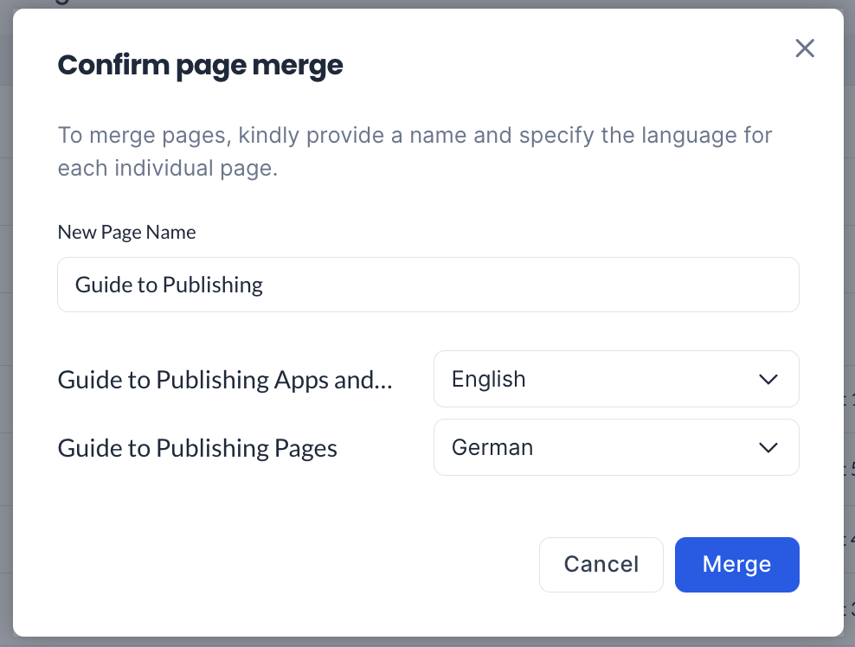Click the 'Guide to Publishing' text in input
The width and height of the screenshot is (855, 647).
click(x=169, y=285)
